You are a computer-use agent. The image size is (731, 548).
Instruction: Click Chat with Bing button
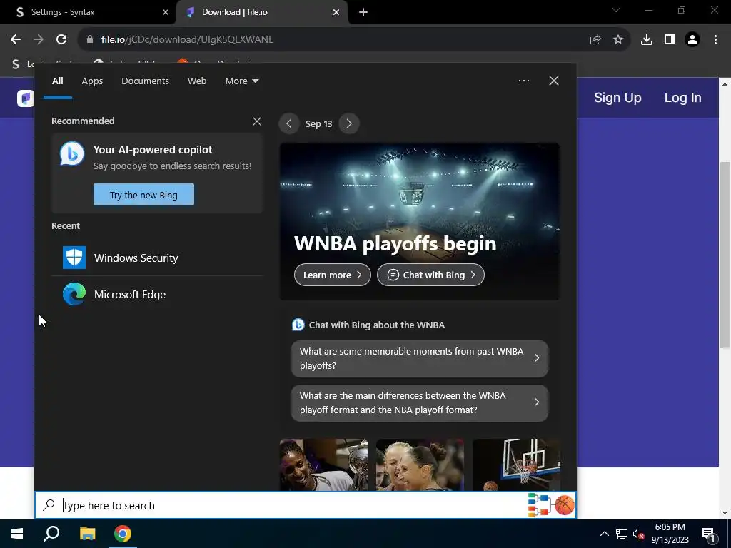(430, 275)
